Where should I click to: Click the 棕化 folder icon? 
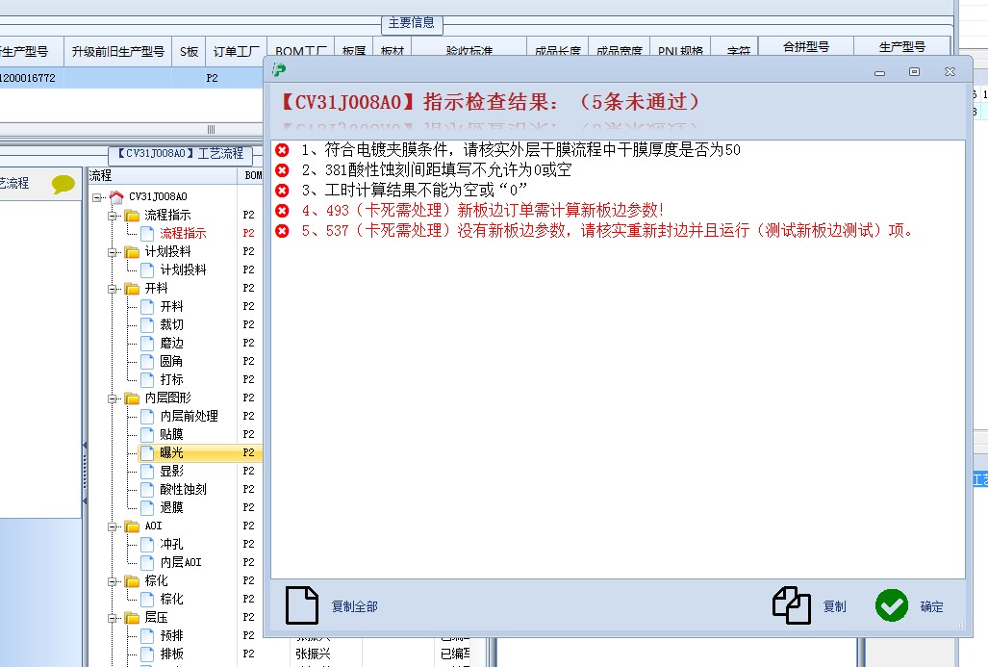(132, 580)
